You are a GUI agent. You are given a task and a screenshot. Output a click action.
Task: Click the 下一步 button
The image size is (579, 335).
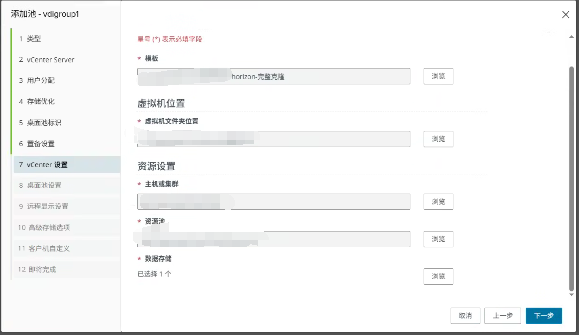coord(544,316)
